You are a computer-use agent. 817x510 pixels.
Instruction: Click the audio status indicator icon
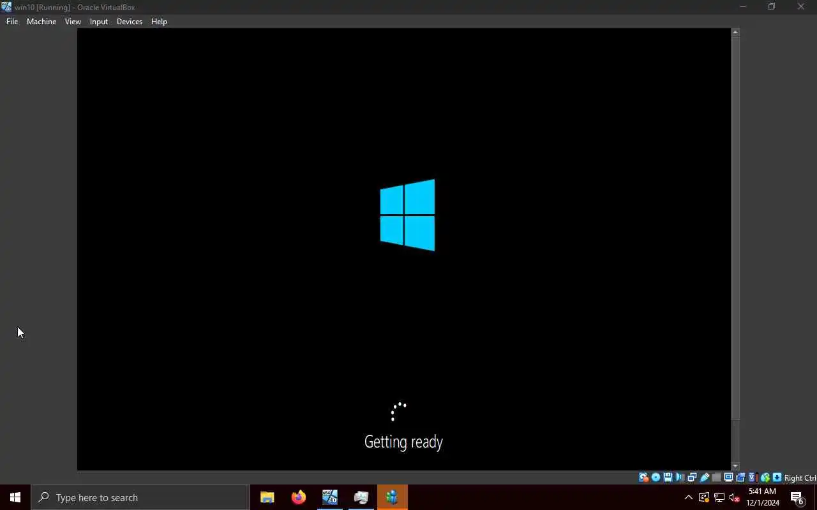(x=680, y=477)
